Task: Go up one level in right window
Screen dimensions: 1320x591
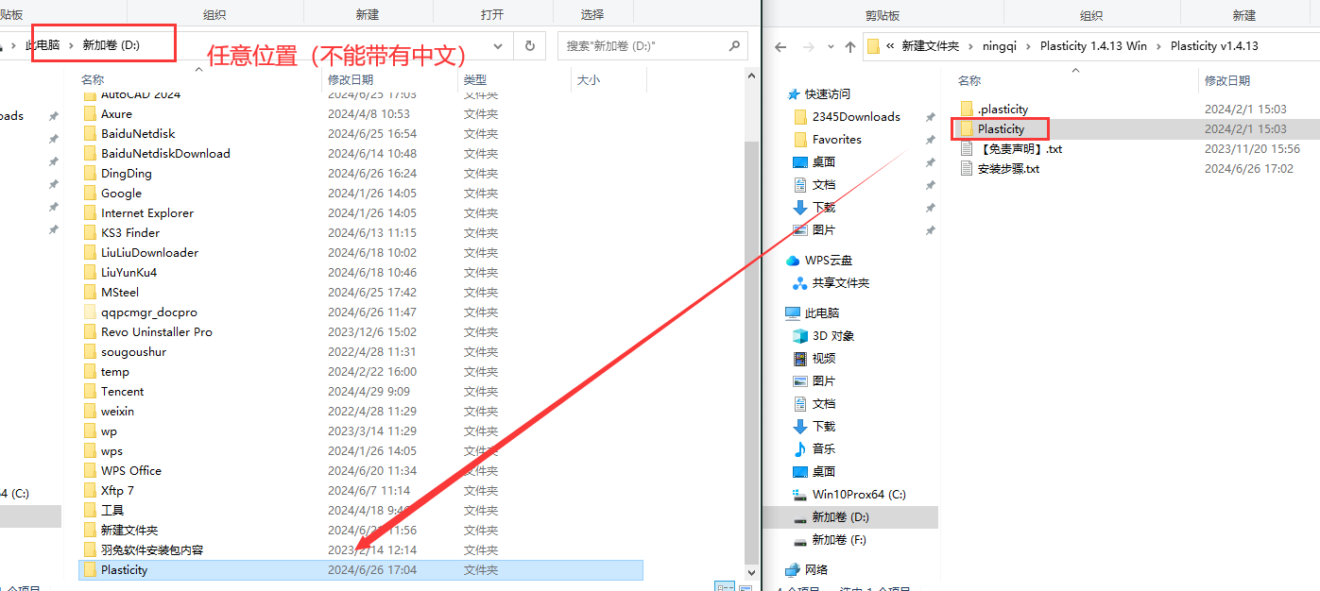Action: tap(850, 46)
